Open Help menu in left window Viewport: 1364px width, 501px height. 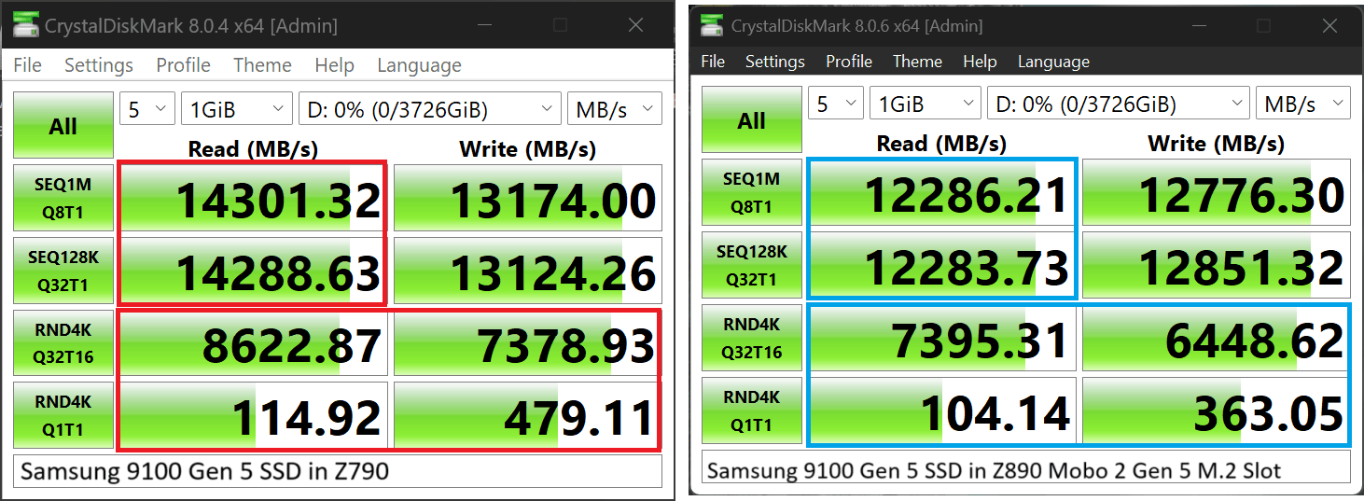[x=334, y=65]
